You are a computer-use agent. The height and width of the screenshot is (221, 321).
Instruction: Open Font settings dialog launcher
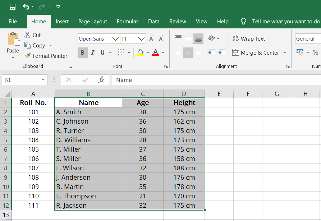166,66
